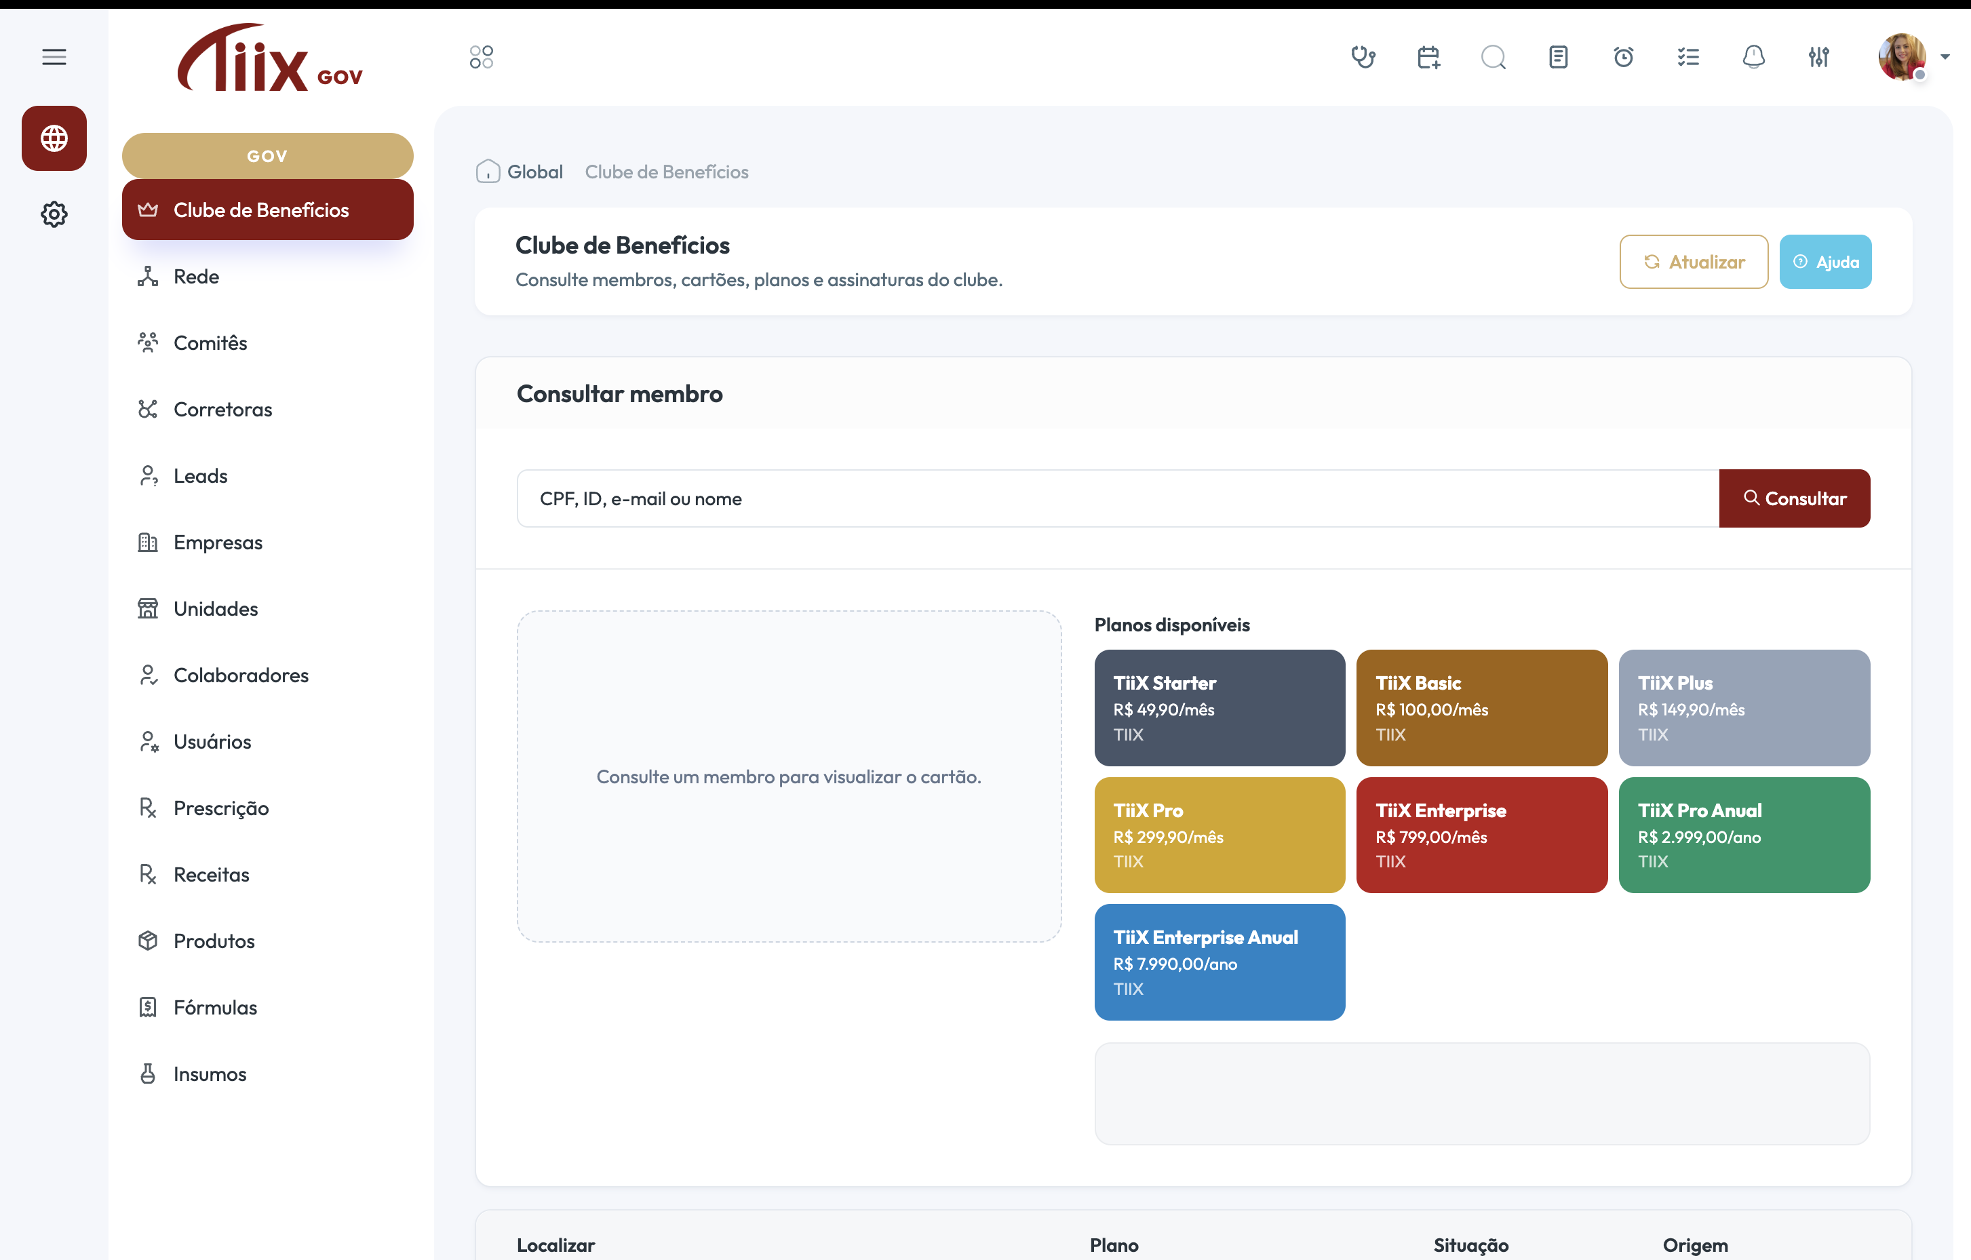This screenshot has height=1260, width=1971.
Task: Click the Produtos box icon
Action: tap(147, 940)
